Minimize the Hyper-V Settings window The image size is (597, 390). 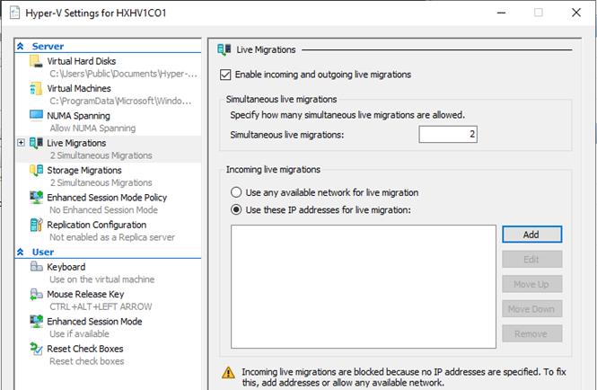(x=502, y=13)
